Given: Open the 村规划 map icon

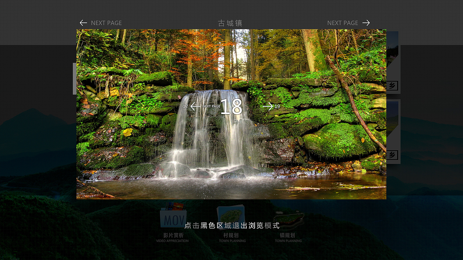Looking at the screenshot, I should (231, 216).
